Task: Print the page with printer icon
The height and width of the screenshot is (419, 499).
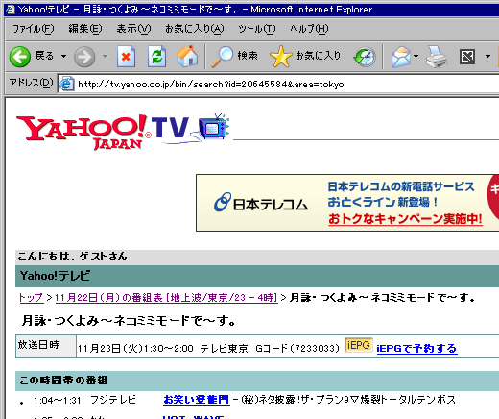Action: tap(437, 57)
